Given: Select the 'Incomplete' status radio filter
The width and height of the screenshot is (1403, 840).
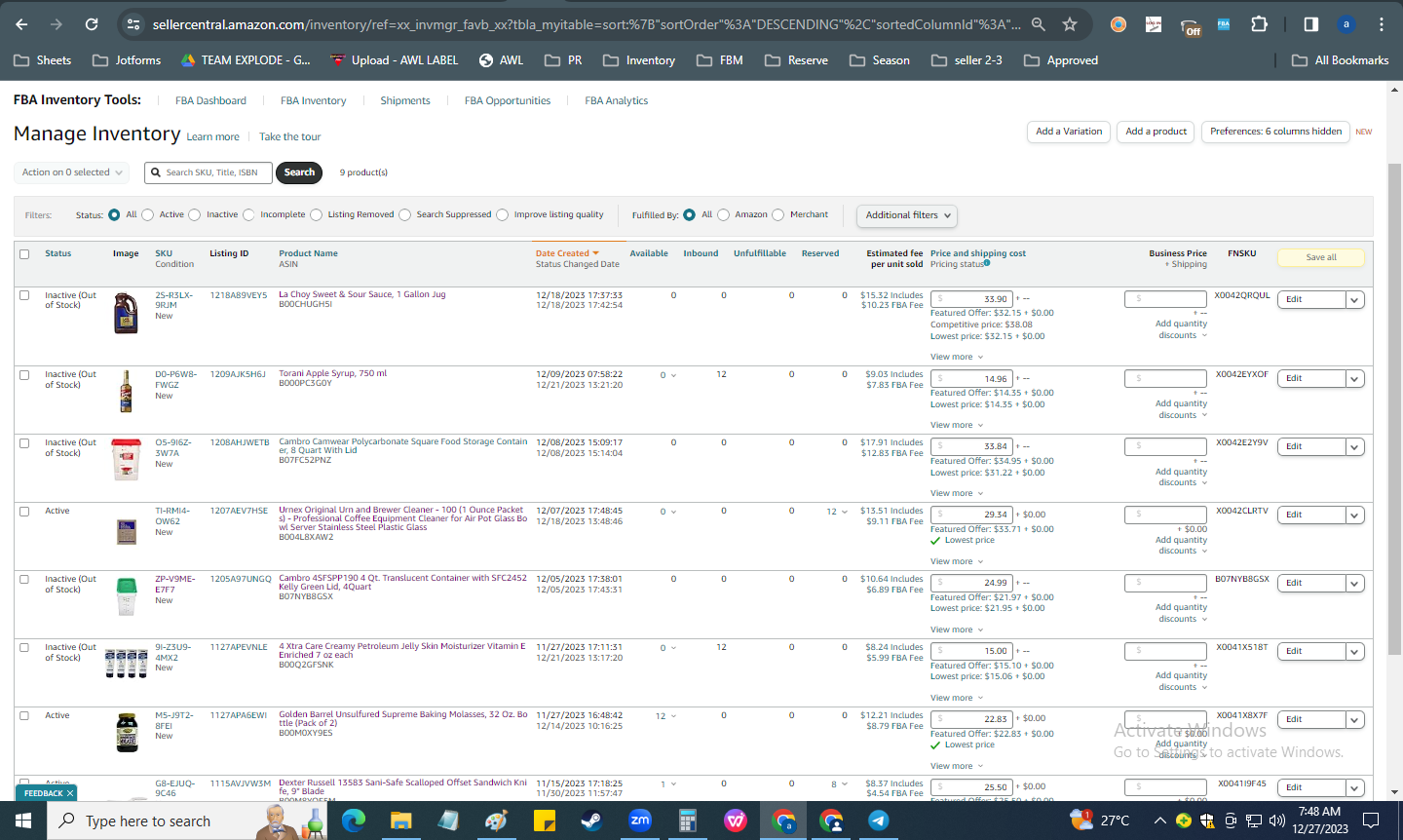Looking at the screenshot, I should [248, 215].
